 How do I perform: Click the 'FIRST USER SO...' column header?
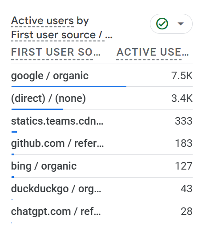click(56, 52)
